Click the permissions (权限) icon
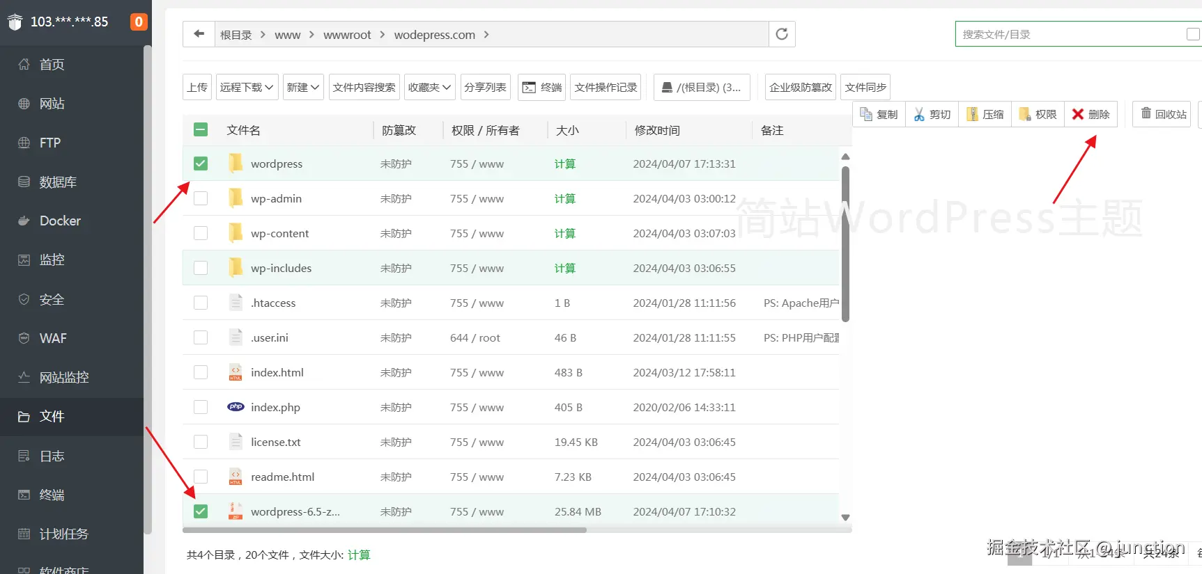The width and height of the screenshot is (1202, 574). pos(1025,114)
